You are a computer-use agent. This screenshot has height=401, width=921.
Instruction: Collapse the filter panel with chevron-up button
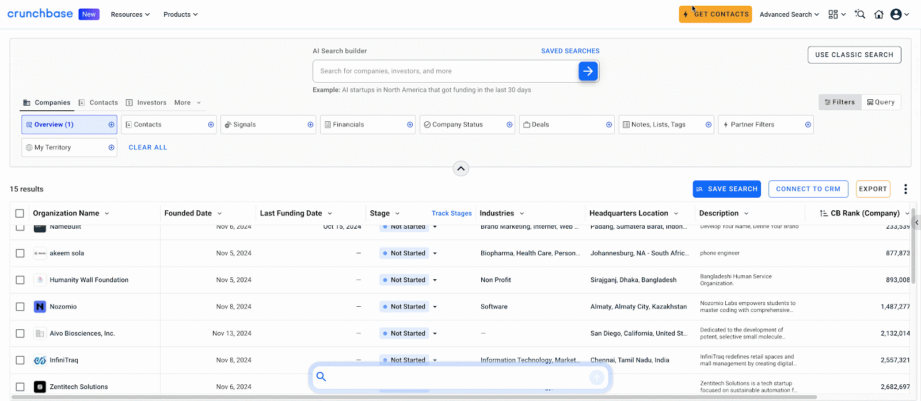tap(461, 168)
